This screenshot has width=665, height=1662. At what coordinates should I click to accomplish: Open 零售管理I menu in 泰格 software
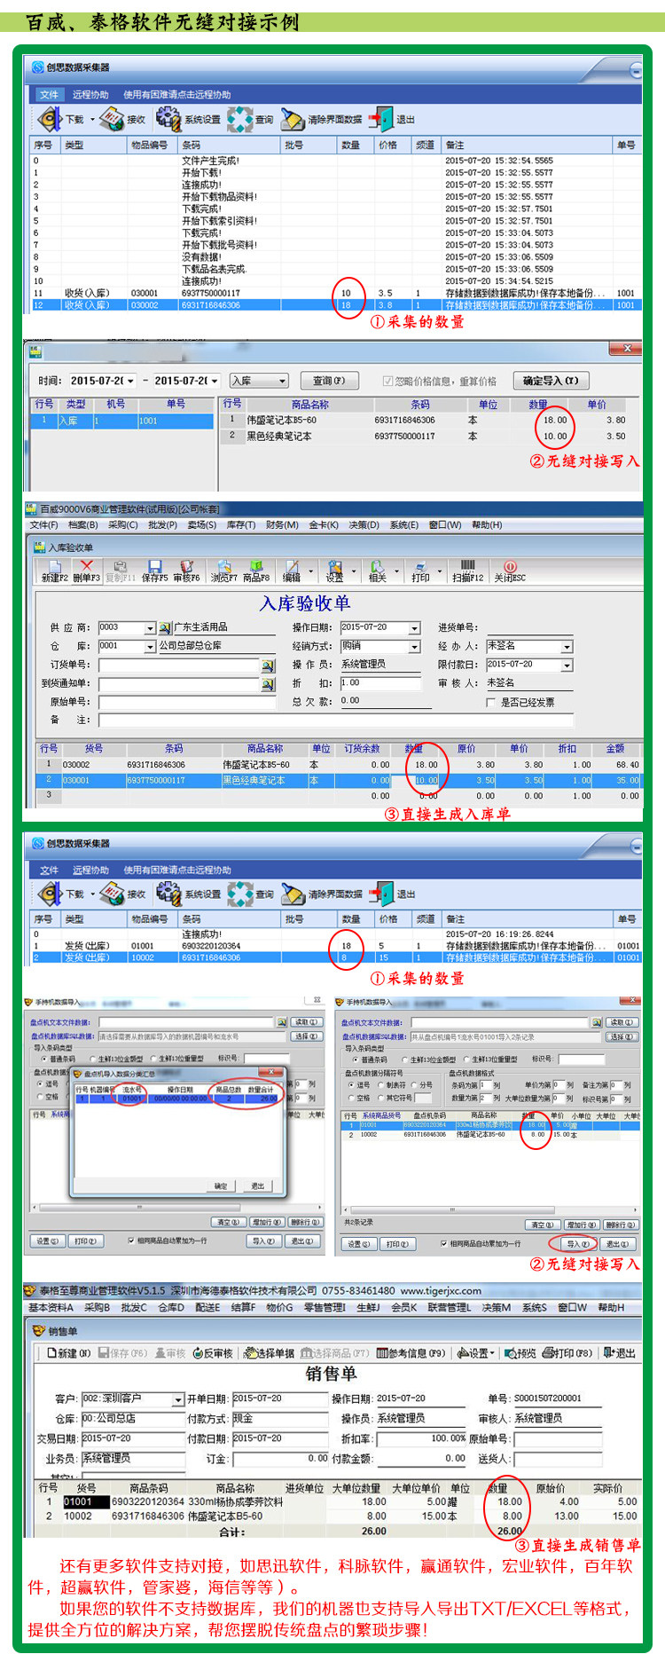[x=325, y=1307]
